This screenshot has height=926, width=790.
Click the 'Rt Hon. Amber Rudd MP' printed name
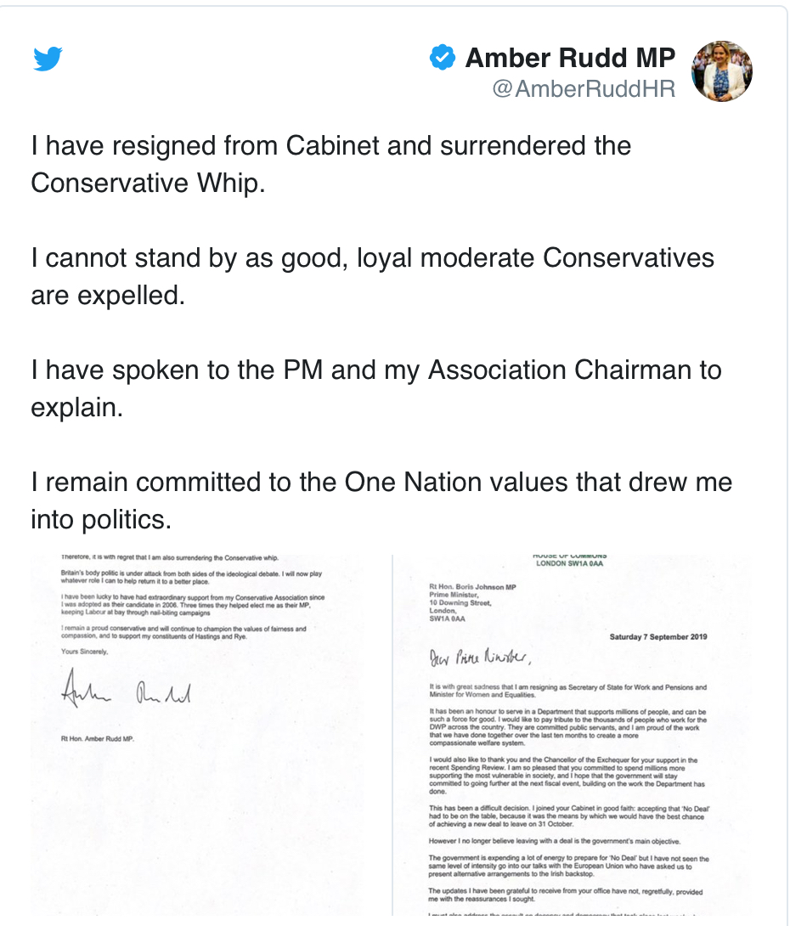pyautogui.click(x=98, y=739)
